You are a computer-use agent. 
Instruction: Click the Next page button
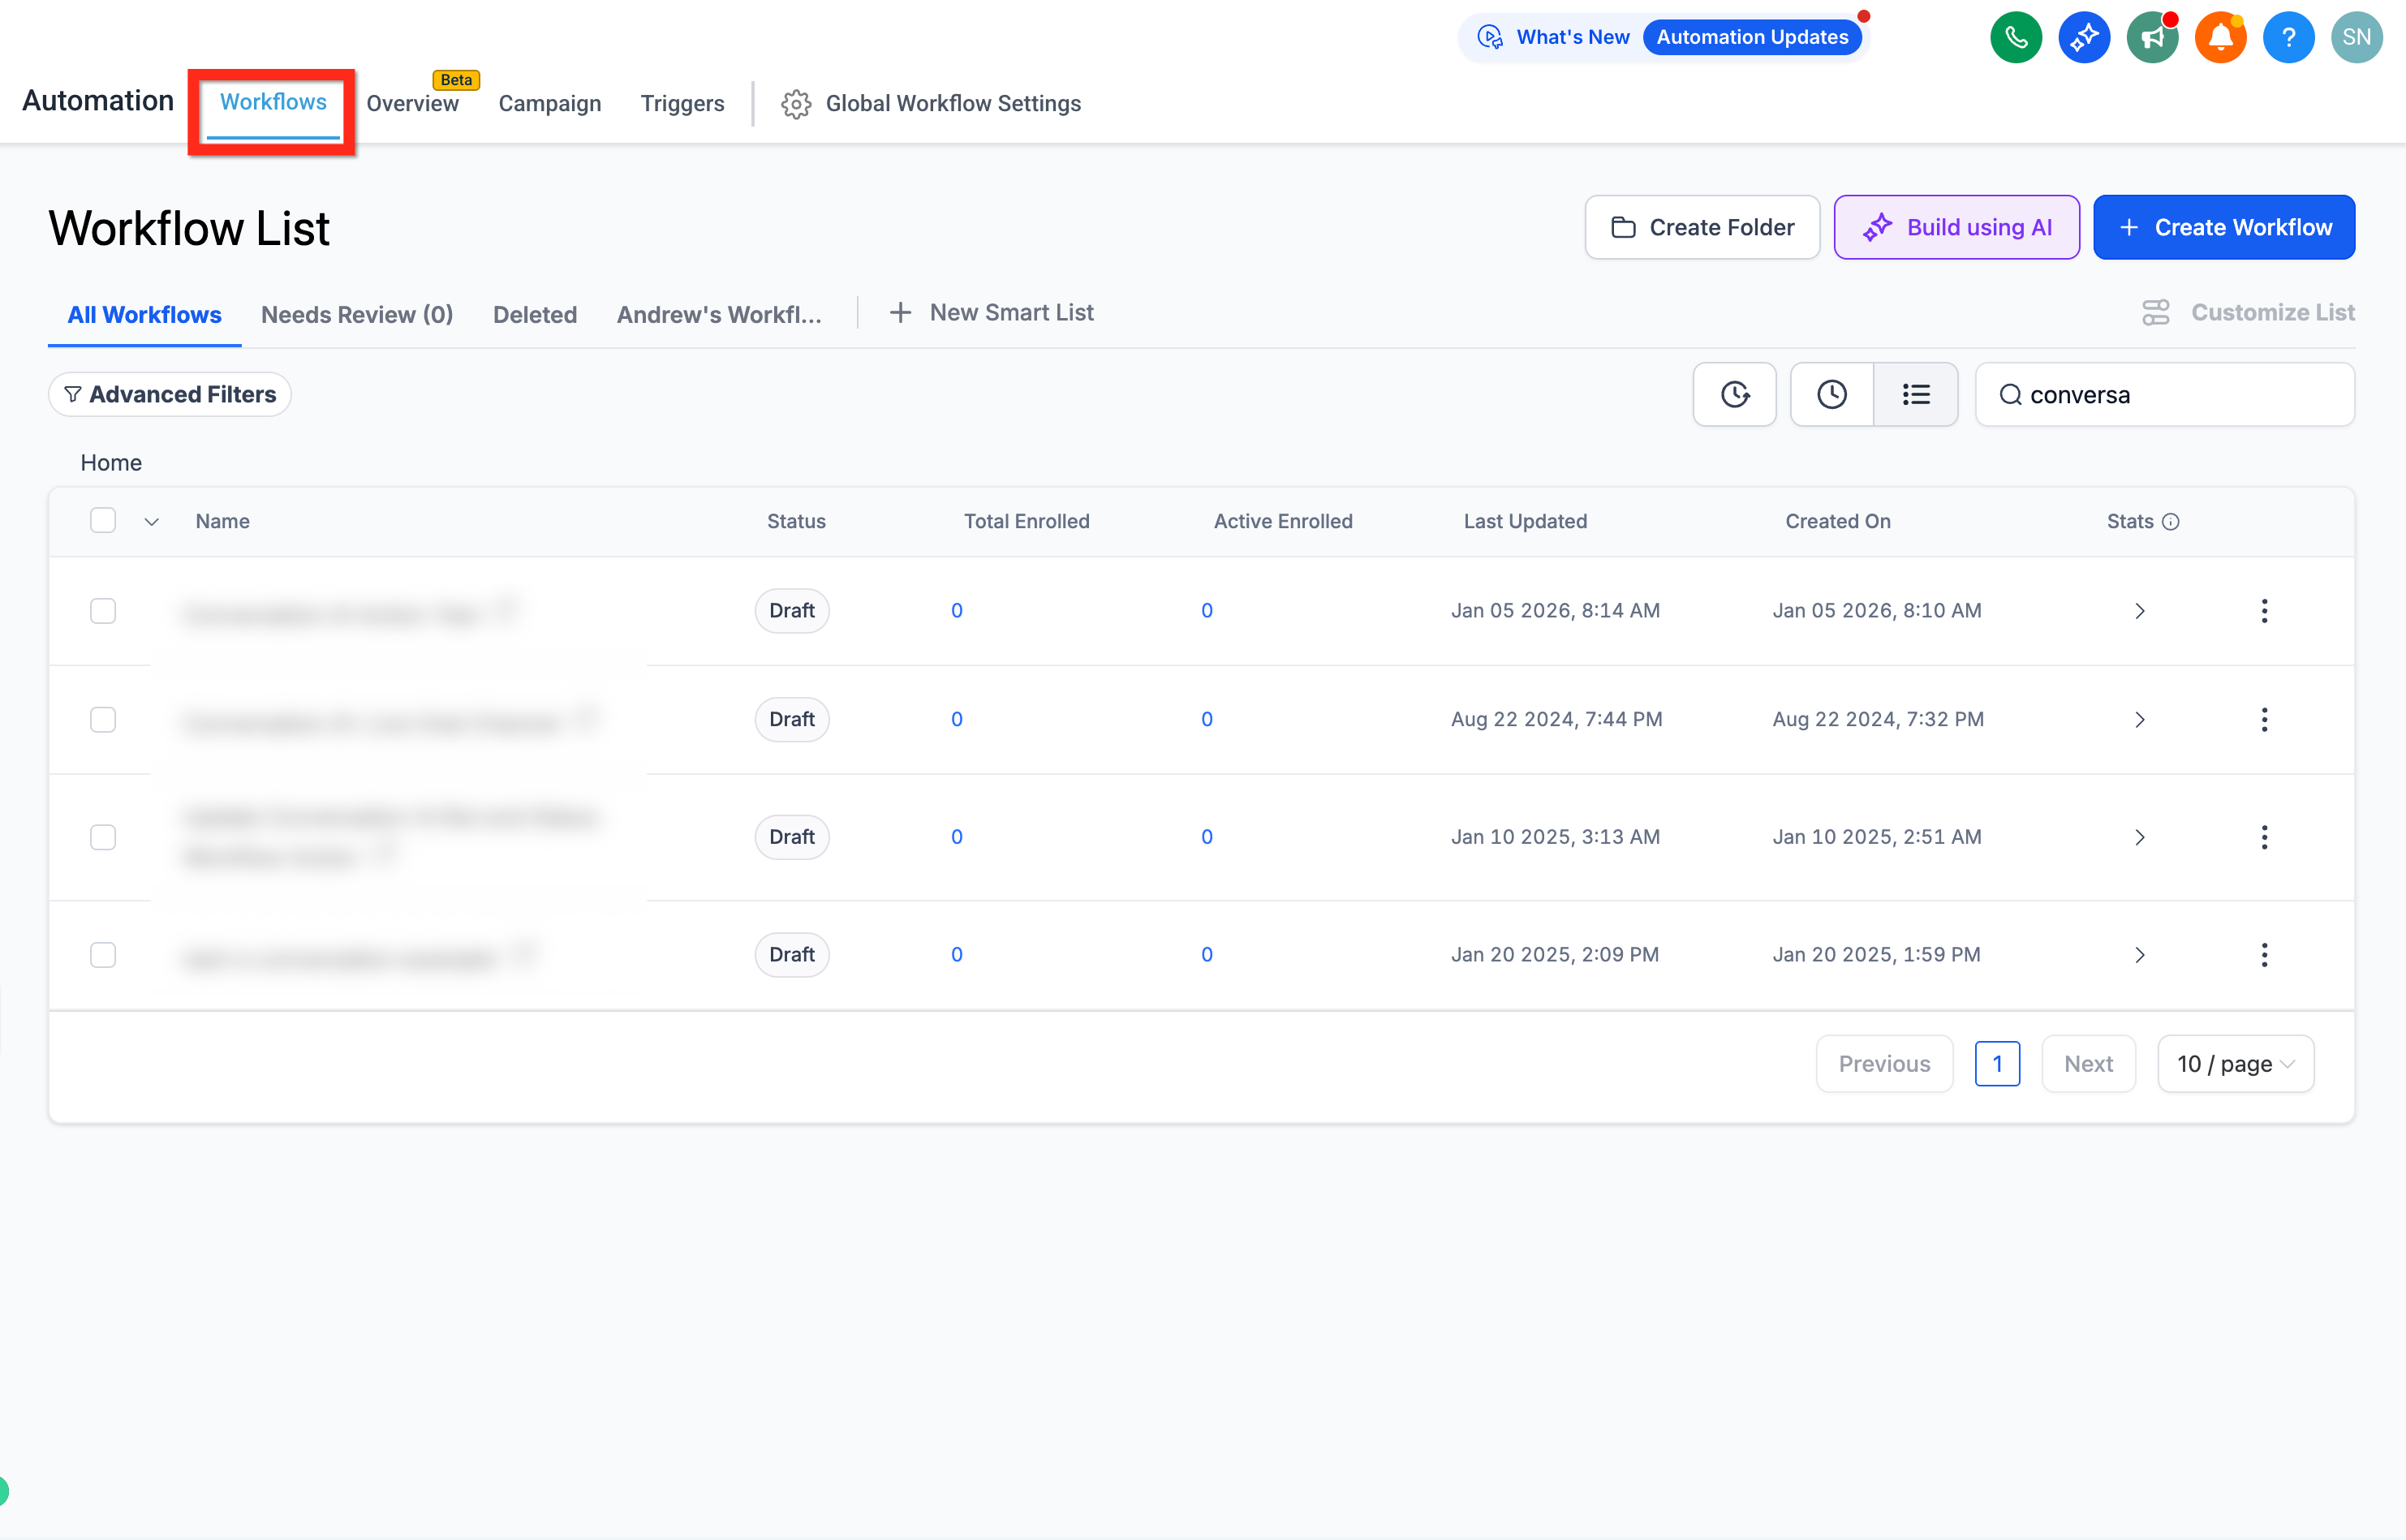2088,1063
